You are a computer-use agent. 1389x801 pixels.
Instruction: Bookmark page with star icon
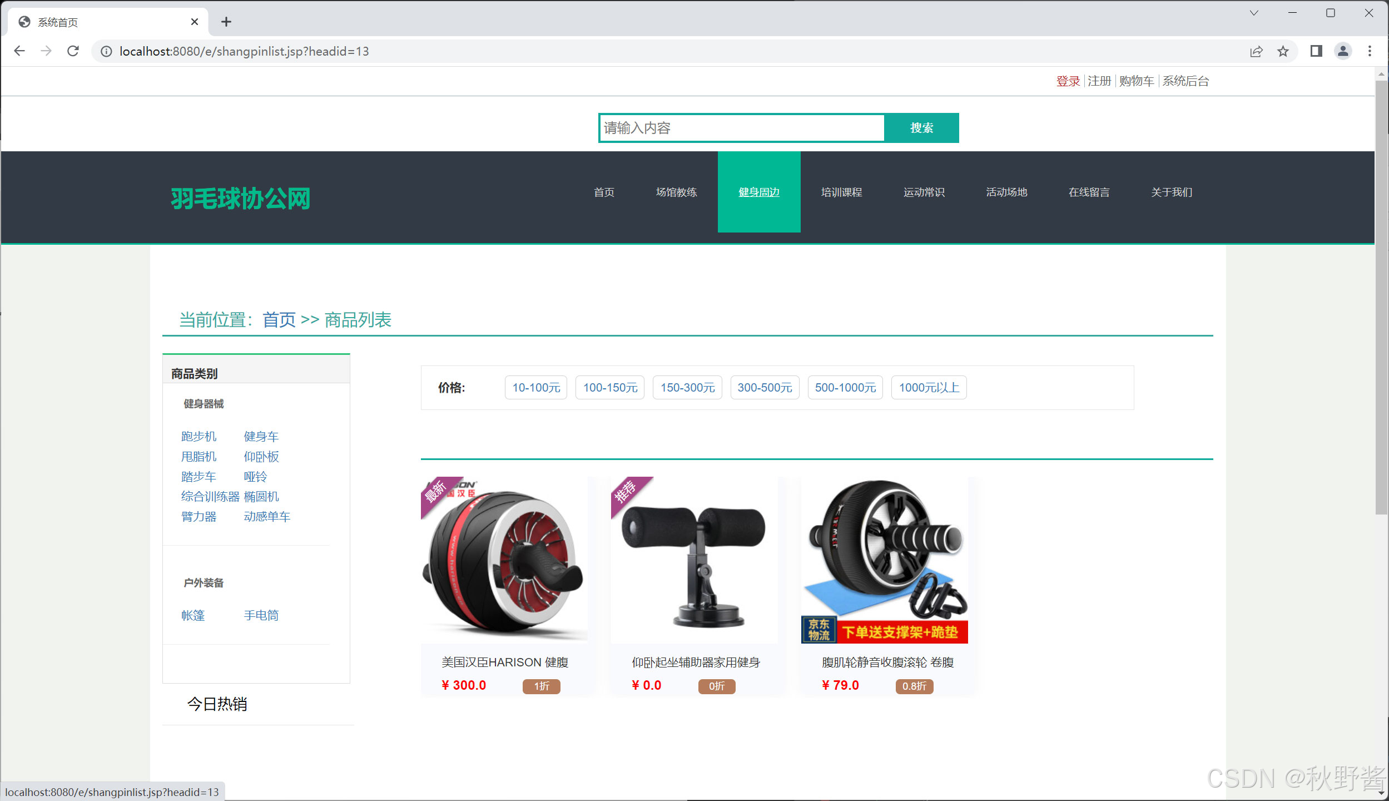pyautogui.click(x=1283, y=51)
